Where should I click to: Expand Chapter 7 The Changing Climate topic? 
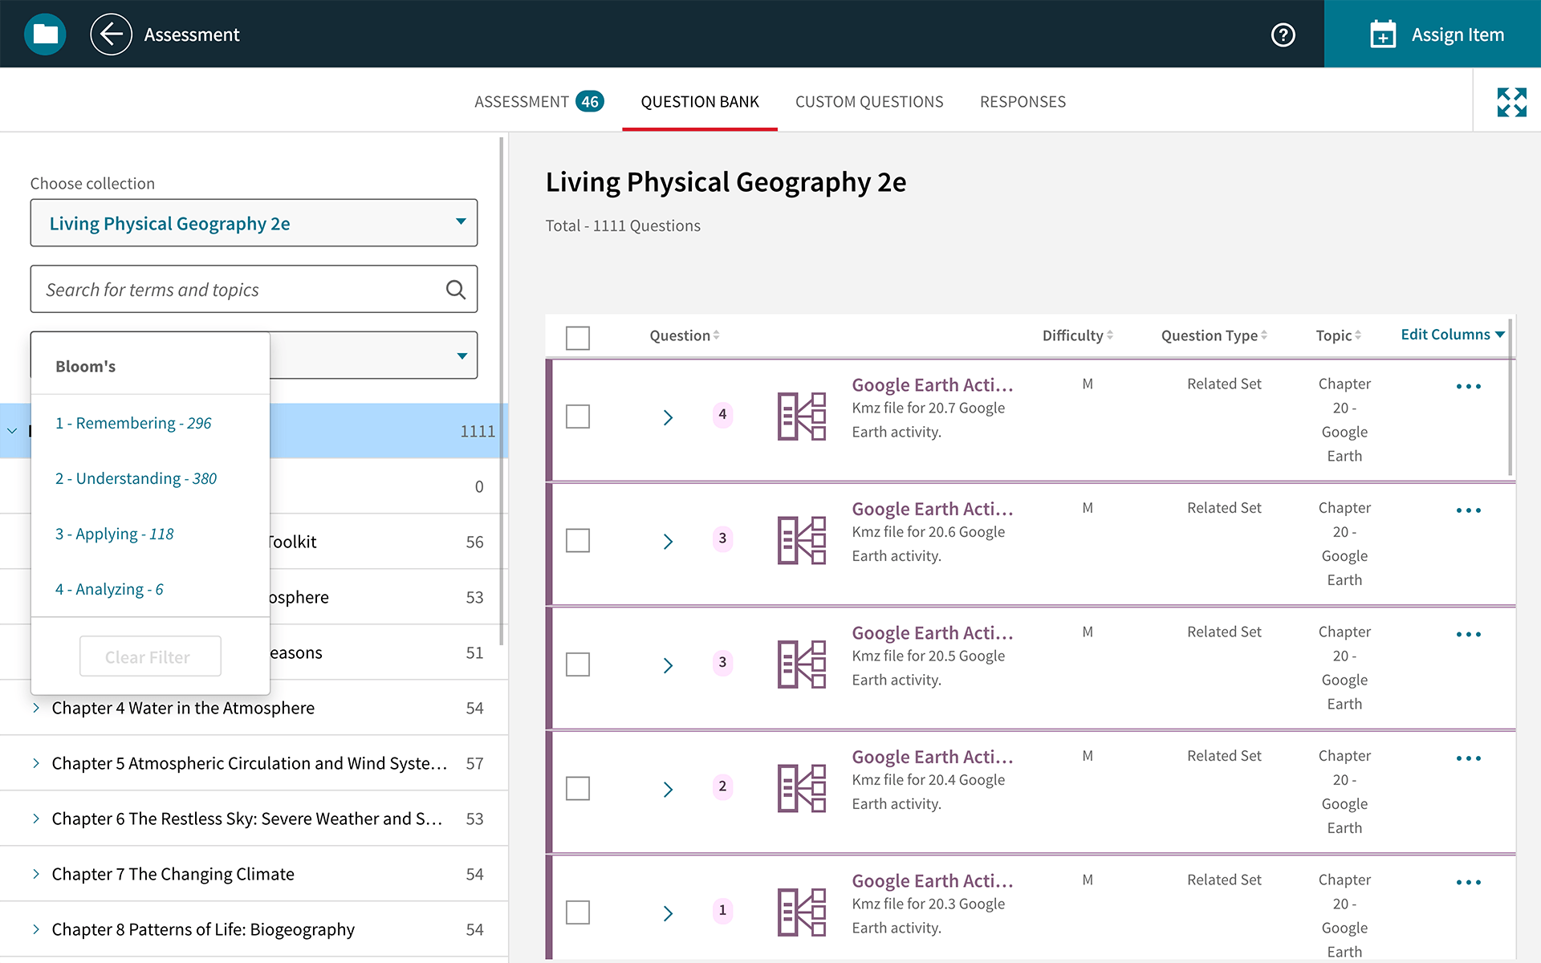[37, 873]
